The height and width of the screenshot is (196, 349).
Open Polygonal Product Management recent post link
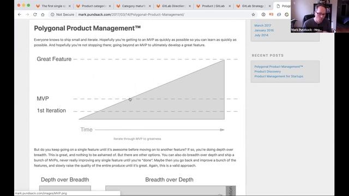[x=279, y=66]
